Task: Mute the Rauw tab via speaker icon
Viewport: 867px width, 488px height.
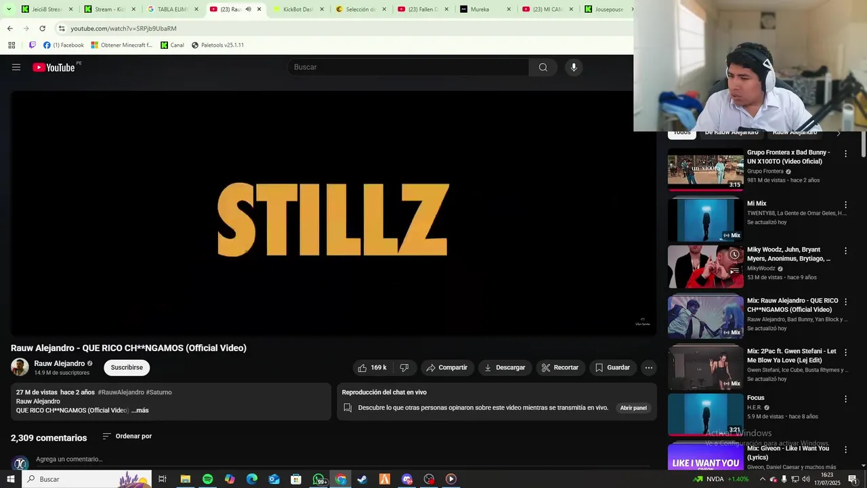Action: coord(248,9)
